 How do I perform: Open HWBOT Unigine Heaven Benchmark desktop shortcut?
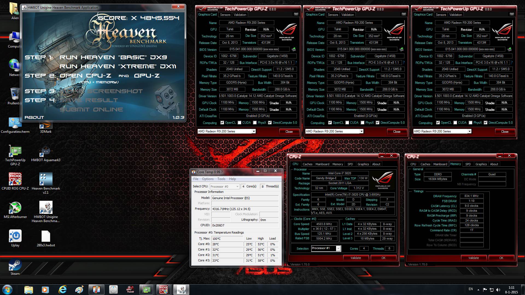[46, 212]
